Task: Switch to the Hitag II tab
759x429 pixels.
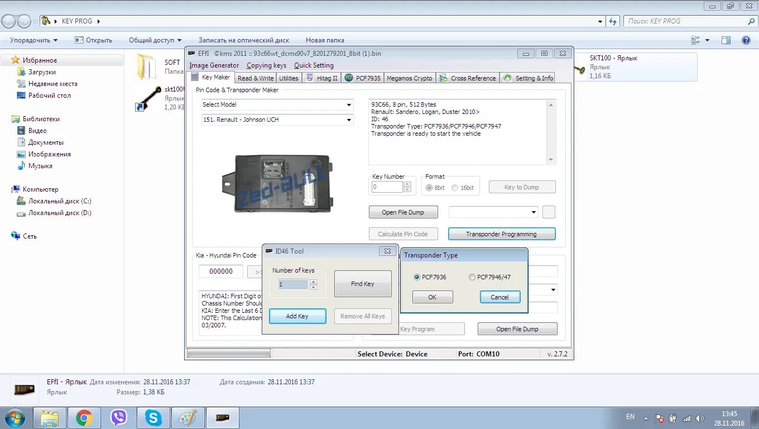Action: pos(321,78)
